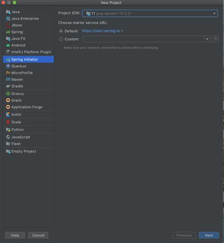
Task: Click the green window zoom button
Action: [15, 2]
